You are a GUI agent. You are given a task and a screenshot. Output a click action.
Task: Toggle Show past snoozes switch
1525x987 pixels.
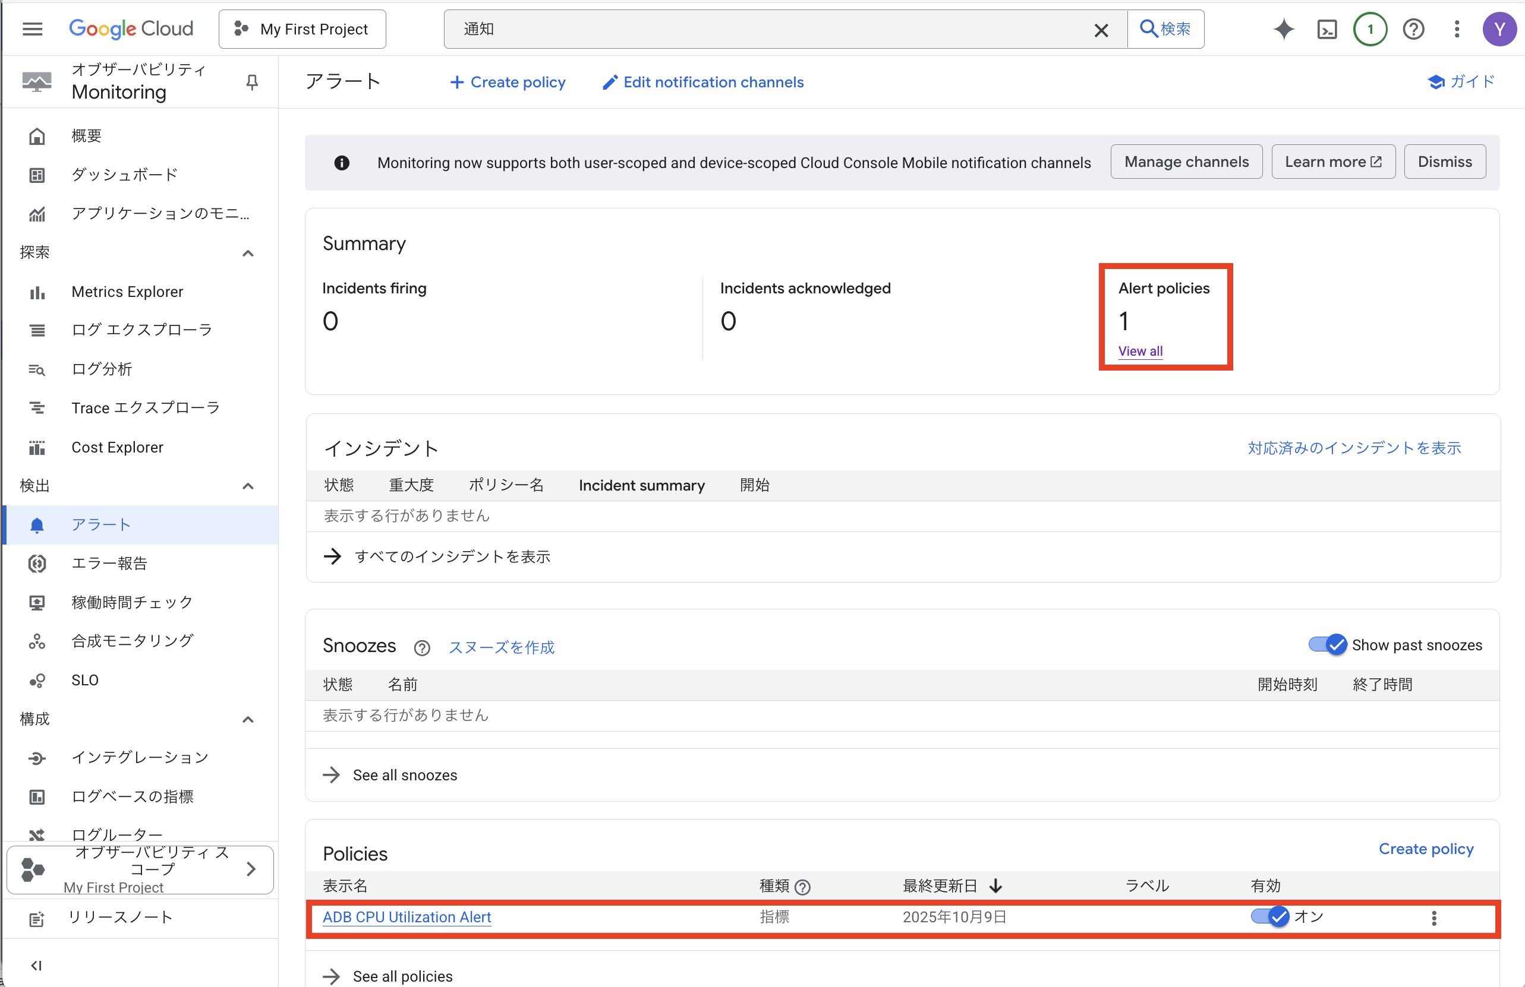[1327, 644]
